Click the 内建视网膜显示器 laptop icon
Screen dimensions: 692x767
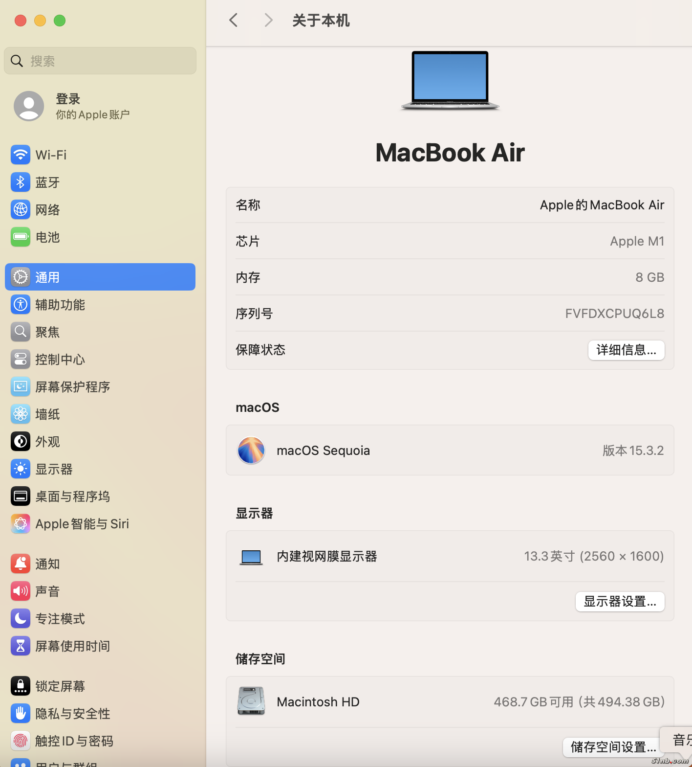251,557
